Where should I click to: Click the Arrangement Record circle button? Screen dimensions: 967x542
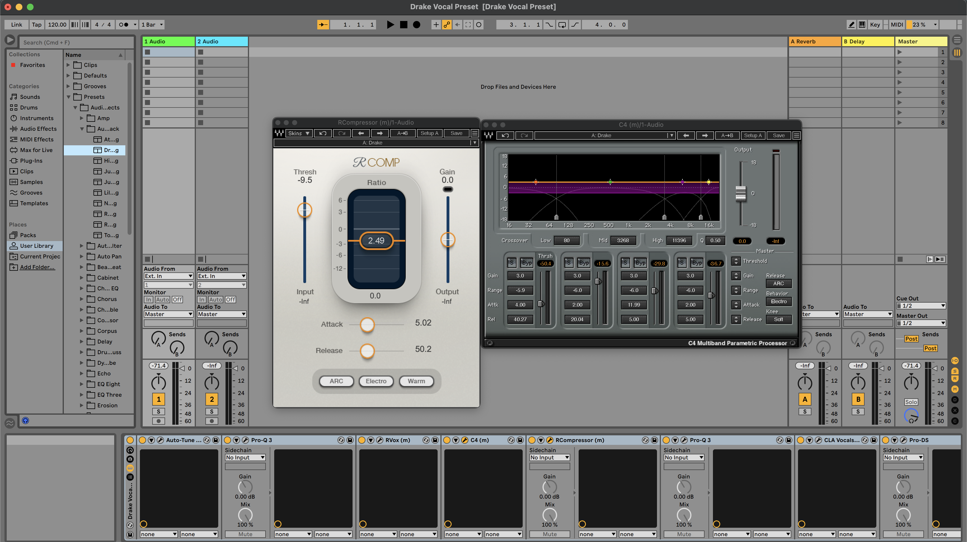click(416, 25)
